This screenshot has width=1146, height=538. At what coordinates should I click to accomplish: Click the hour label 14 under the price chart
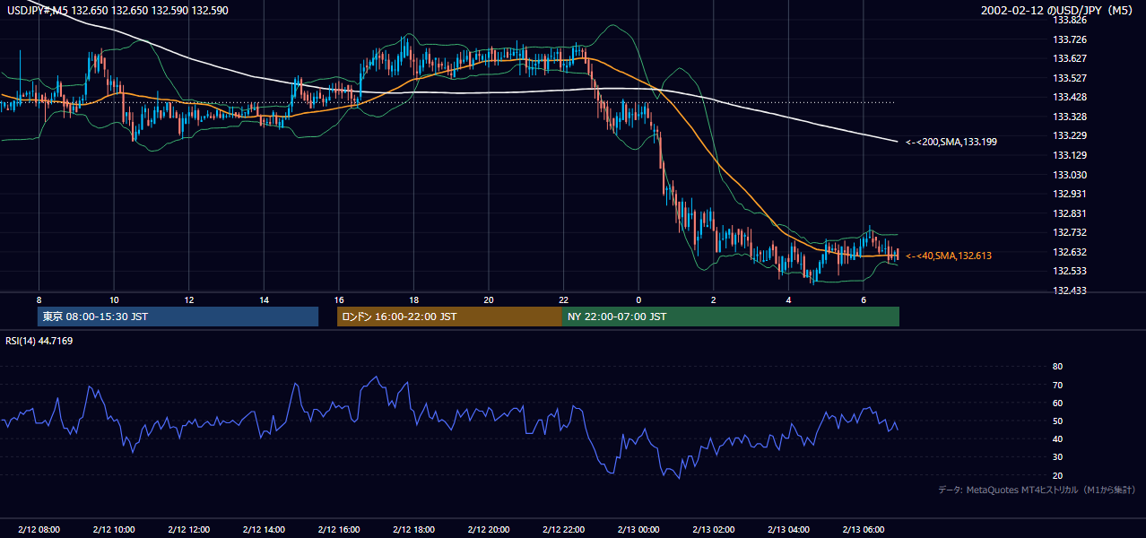pos(264,299)
